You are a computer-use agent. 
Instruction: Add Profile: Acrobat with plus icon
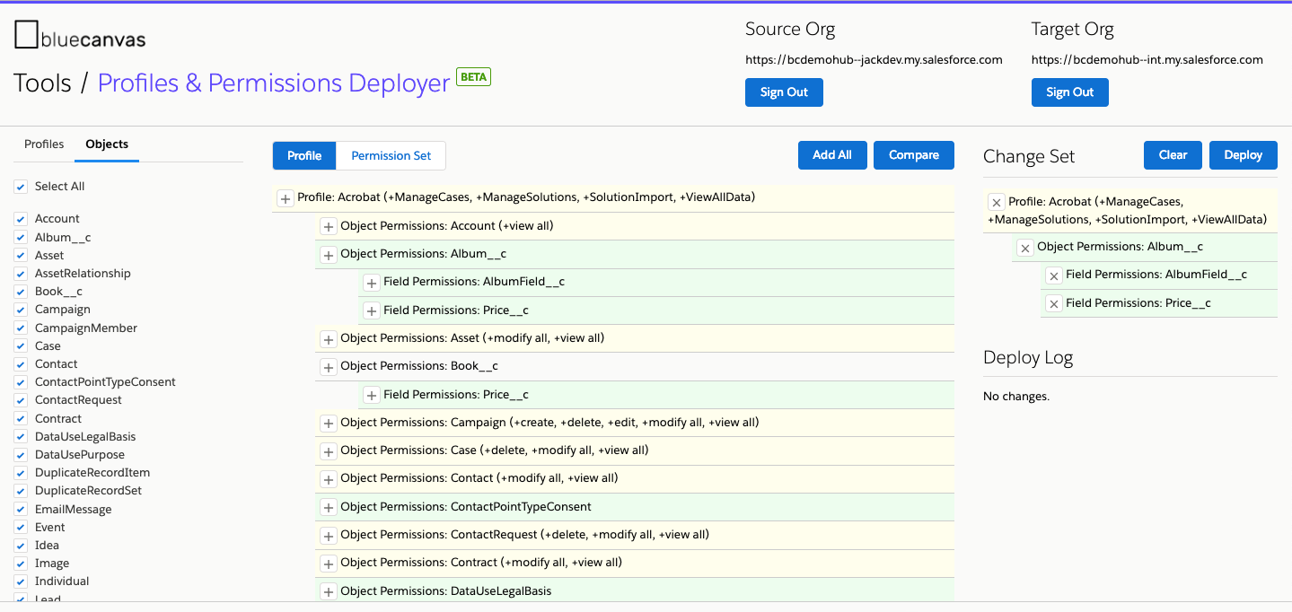tap(286, 198)
